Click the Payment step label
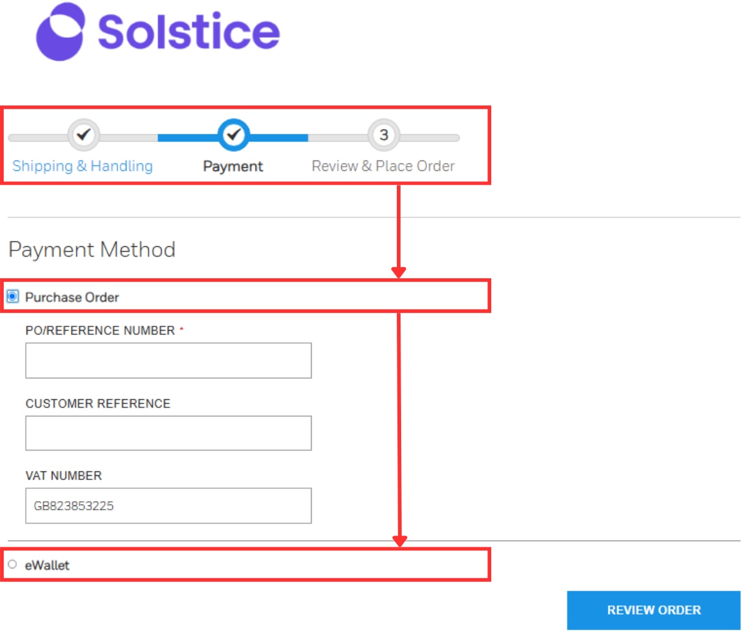The image size is (756, 643). pyautogui.click(x=233, y=166)
